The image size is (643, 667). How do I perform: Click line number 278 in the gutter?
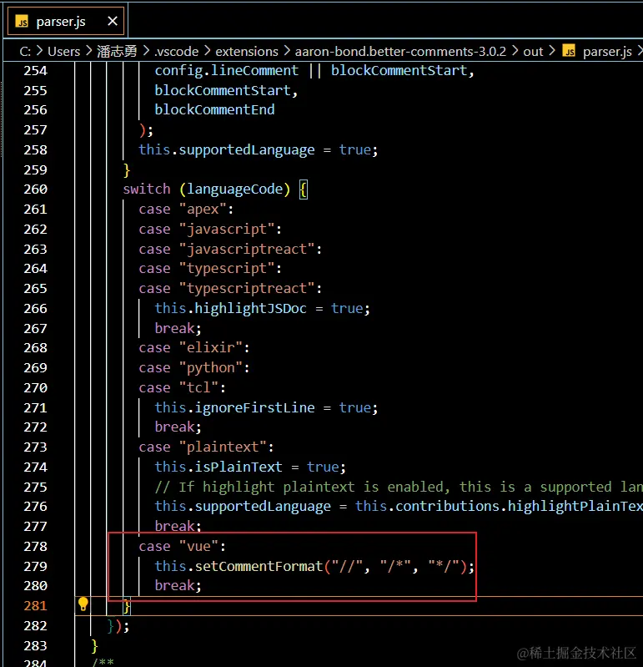click(x=35, y=547)
